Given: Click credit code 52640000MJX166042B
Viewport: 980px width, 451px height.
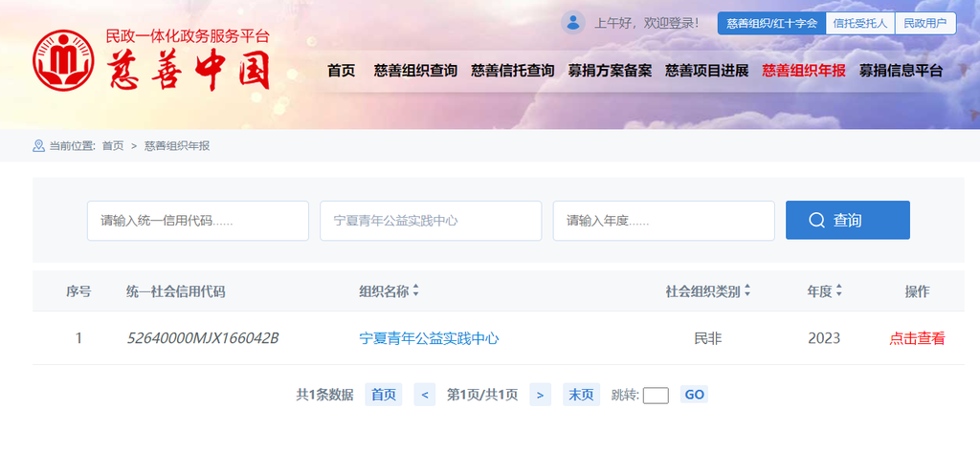Looking at the screenshot, I should point(203,338).
